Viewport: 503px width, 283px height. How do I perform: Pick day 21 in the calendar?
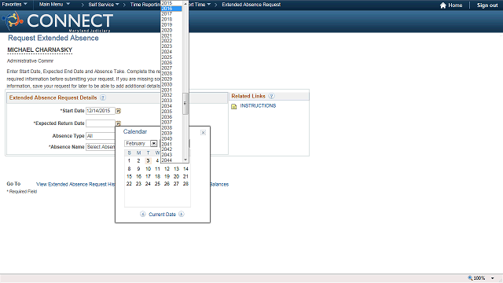pyautogui.click(x=185, y=176)
